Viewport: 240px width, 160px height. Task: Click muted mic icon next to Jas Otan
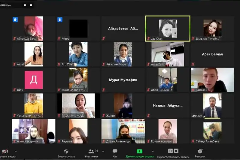(148, 39)
